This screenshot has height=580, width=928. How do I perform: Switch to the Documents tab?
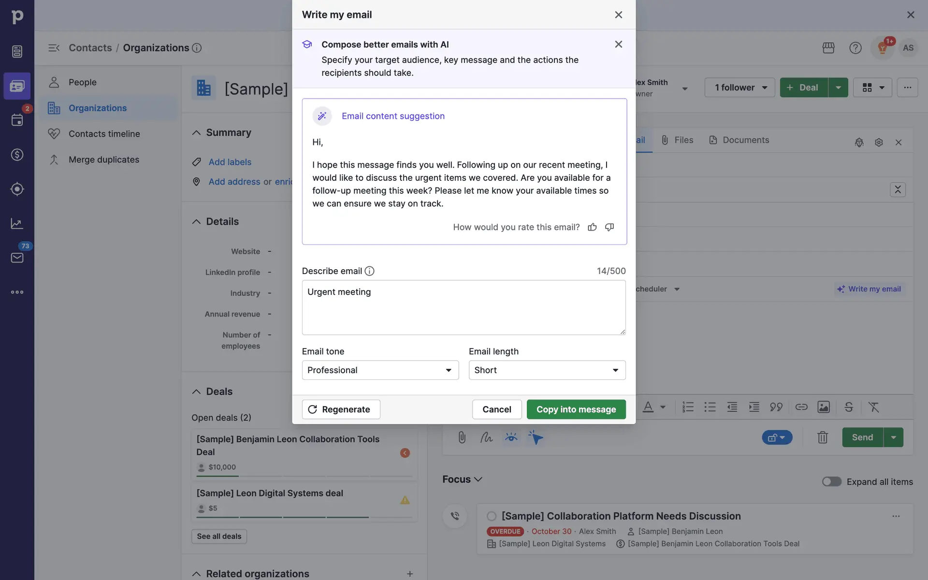[739, 140]
